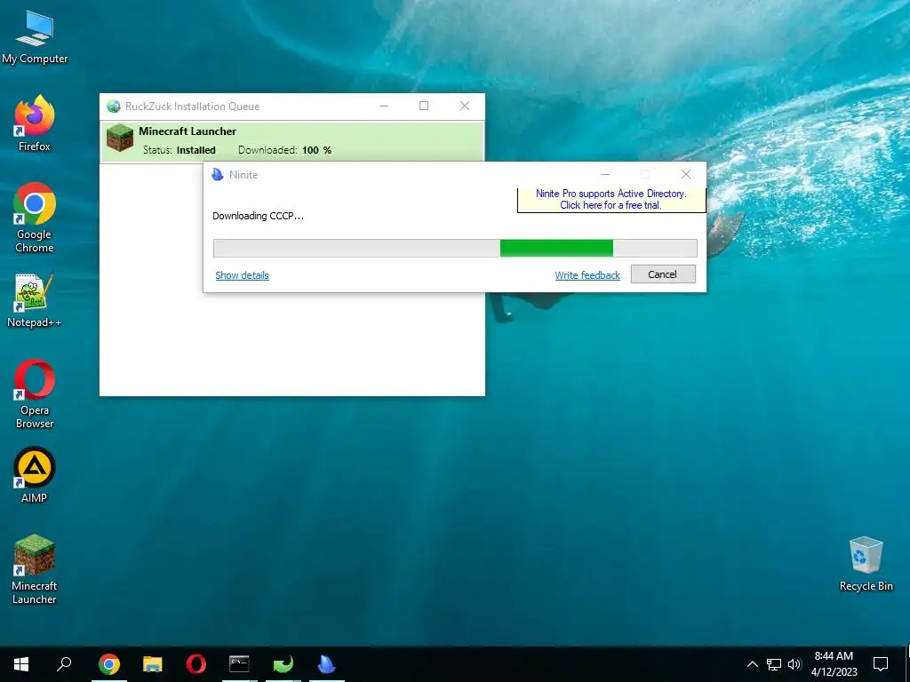Switch to Opera in taskbar

coord(196,664)
